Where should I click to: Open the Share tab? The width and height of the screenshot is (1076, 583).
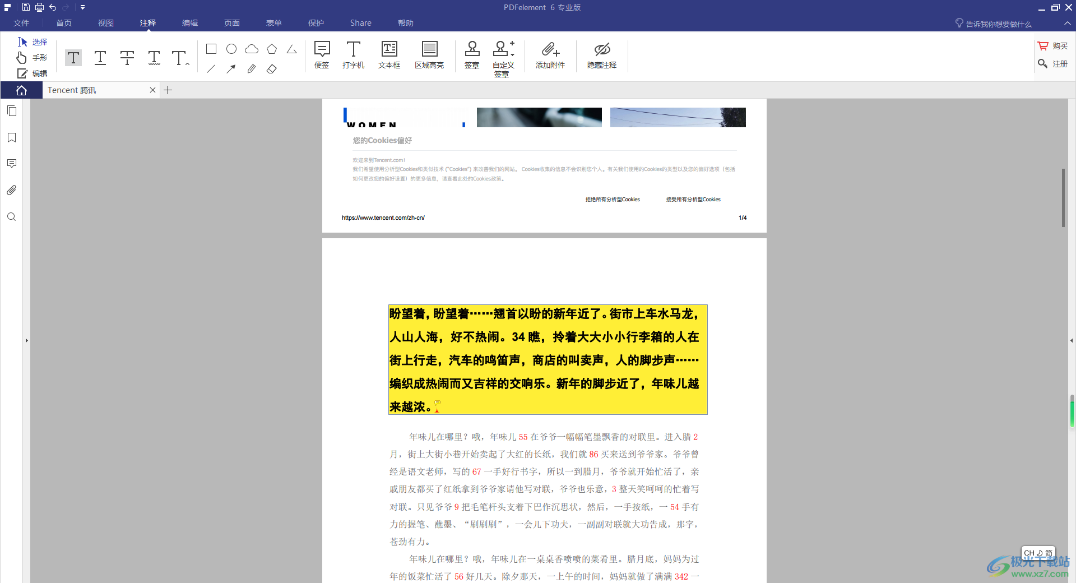pos(361,23)
